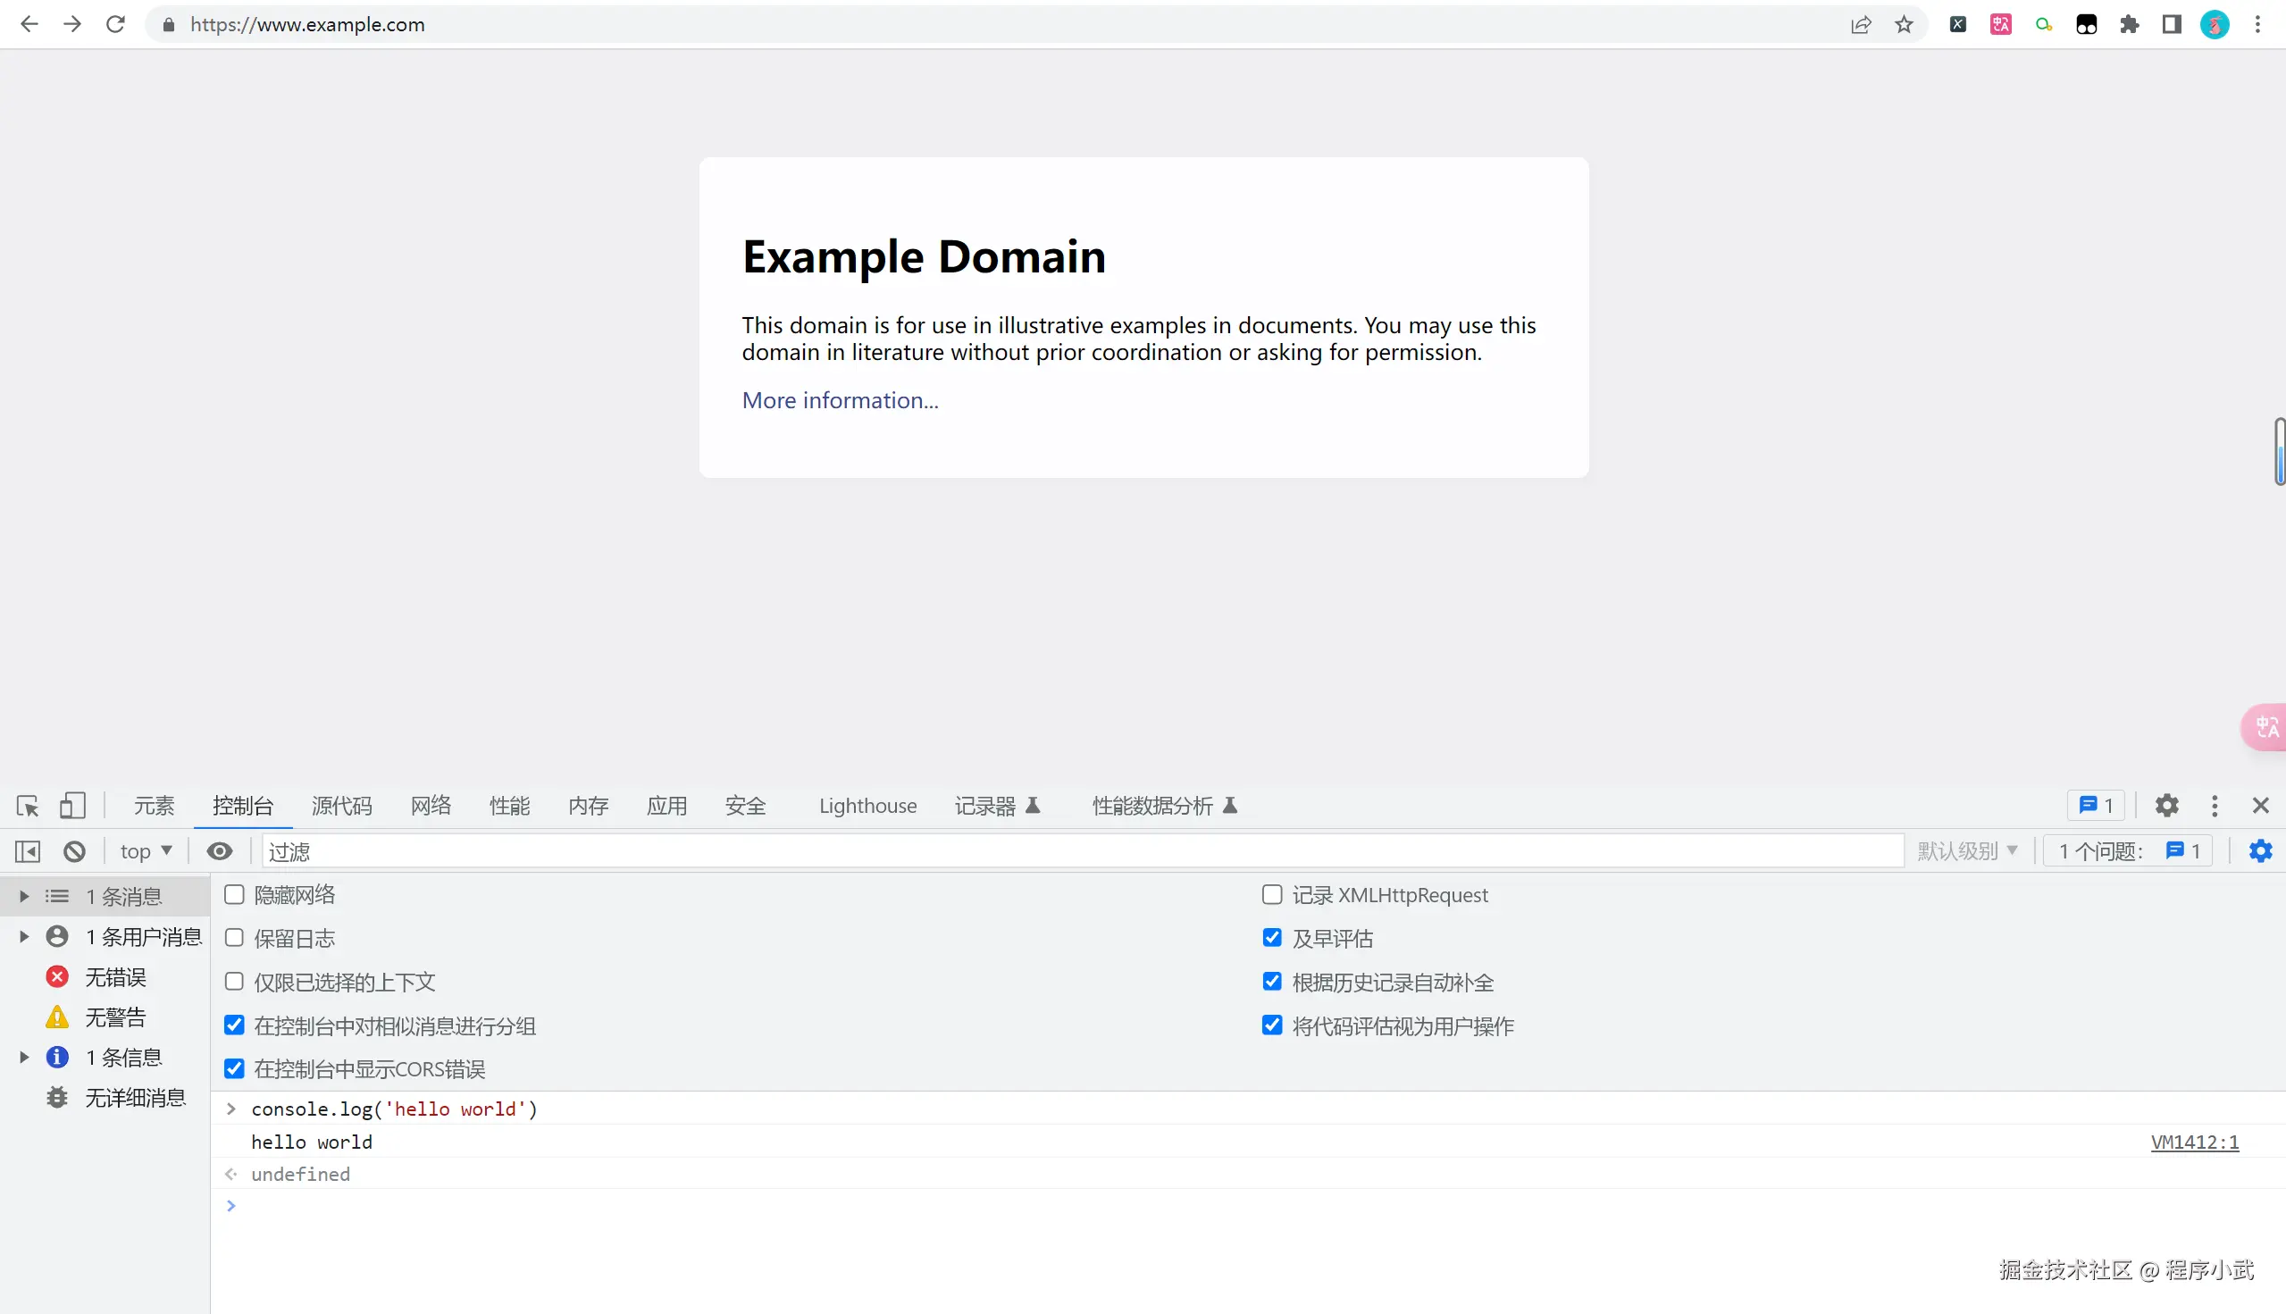The height and width of the screenshot is (1314, 2286).
Task: Click the inspect element picker icon
Action: click(x=27, y=806)
